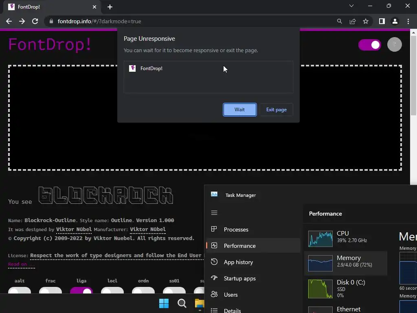This screenshot has width=417, height=313.
Task: Reload the page with the refresh icon
Action: tap(35, 21)
